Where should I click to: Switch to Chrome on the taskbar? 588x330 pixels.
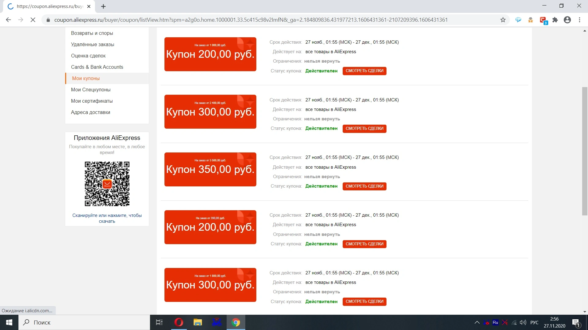point(236,322)
